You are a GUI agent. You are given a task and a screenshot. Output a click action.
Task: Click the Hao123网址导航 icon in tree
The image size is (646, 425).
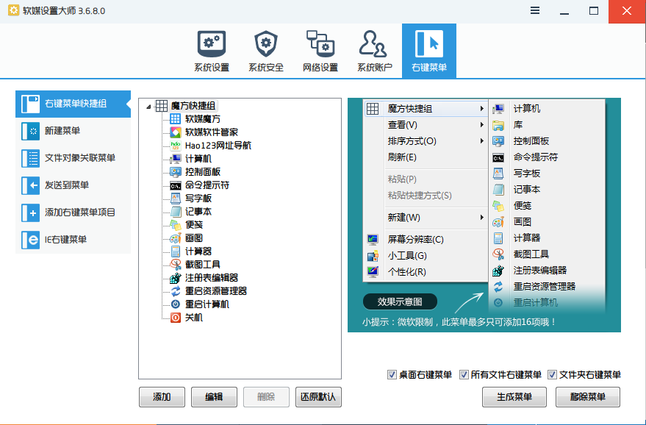[175, 146]
